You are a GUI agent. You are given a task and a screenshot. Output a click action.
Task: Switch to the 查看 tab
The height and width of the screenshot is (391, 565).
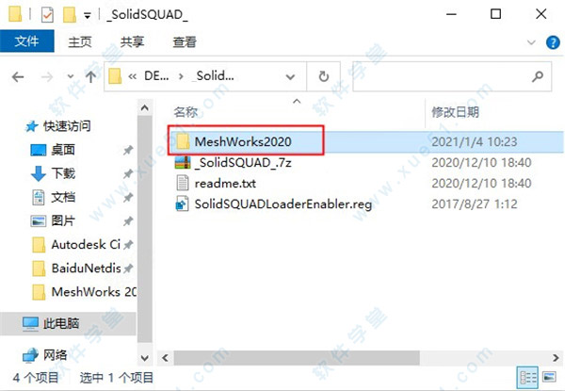pos(185,42)
